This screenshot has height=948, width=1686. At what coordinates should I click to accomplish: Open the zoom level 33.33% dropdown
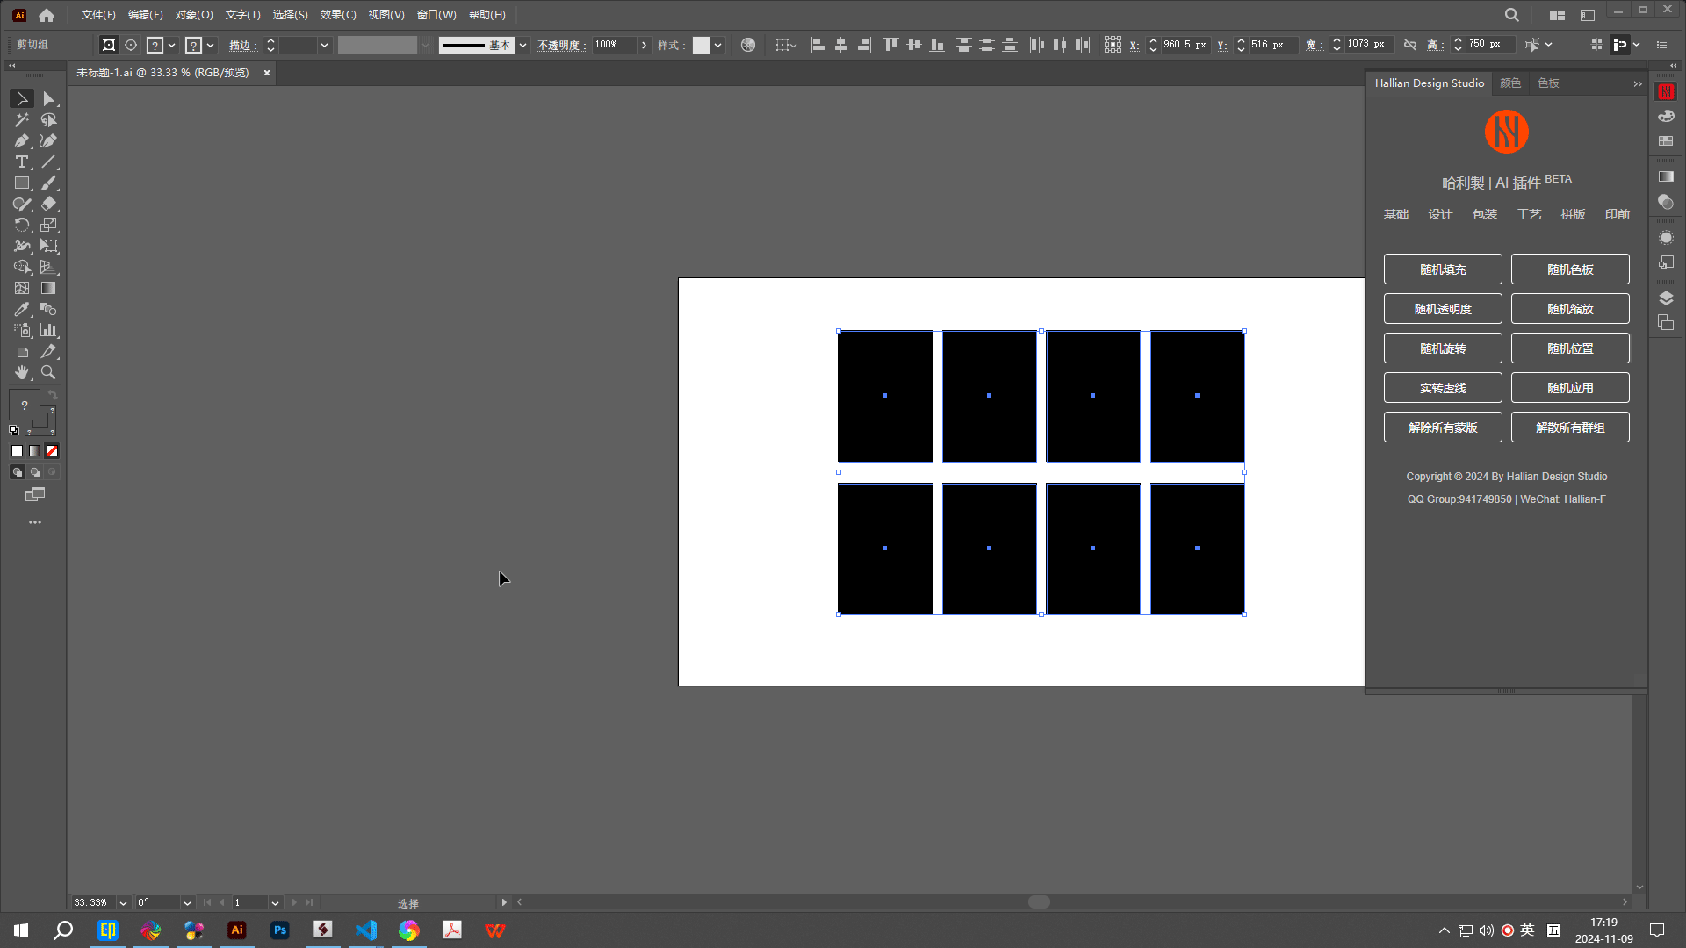click(x=123, y=902)
